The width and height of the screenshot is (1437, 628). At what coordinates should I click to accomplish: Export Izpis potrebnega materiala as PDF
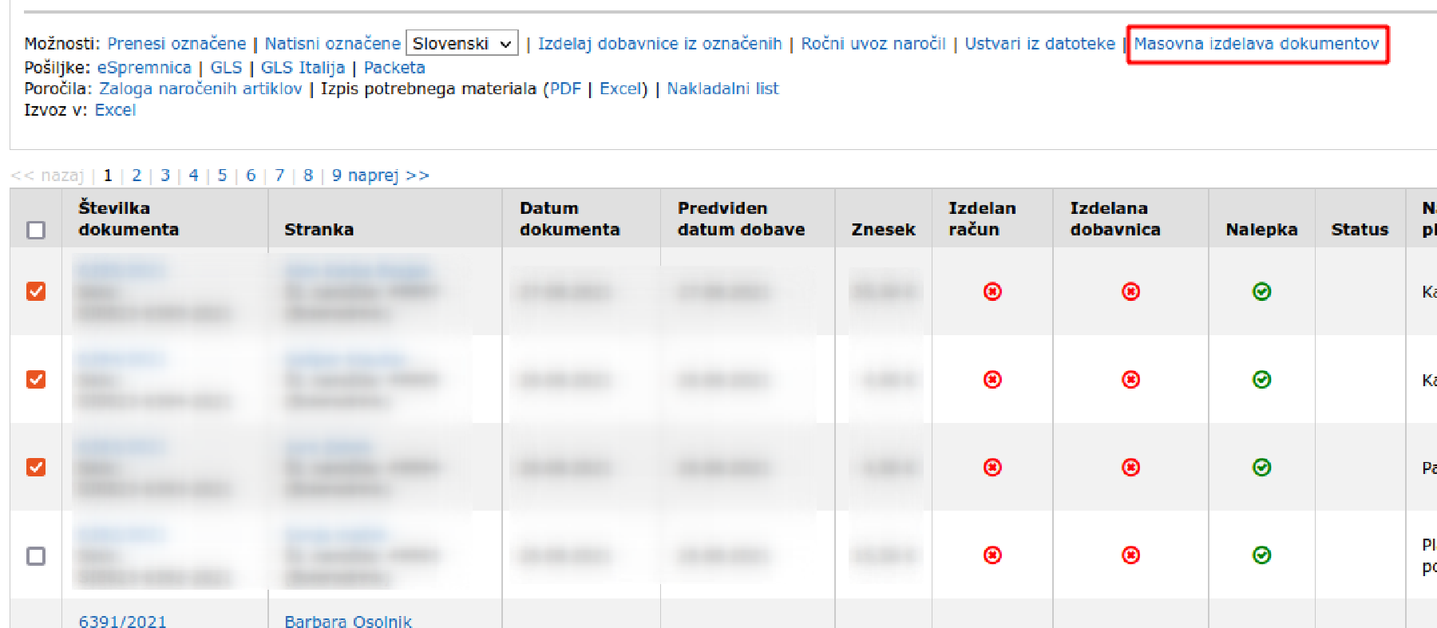click(565, 89)
